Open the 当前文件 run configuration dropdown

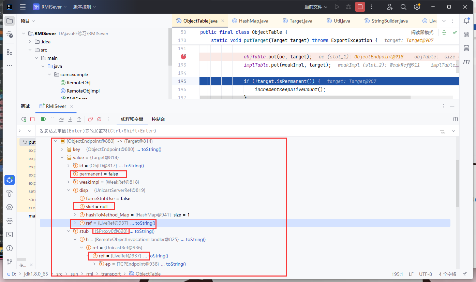coord(316,7)
